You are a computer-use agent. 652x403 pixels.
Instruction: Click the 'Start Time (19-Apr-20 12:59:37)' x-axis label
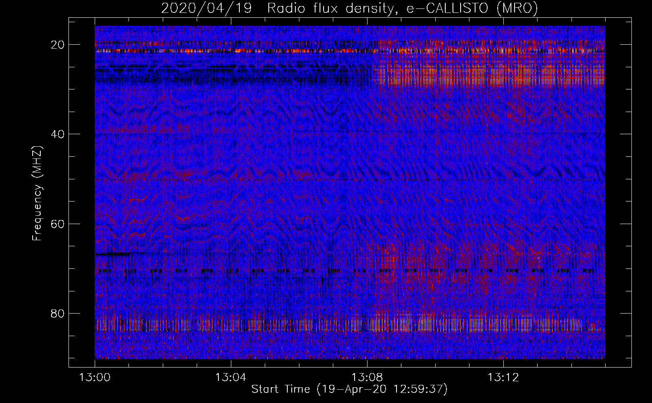349,389
